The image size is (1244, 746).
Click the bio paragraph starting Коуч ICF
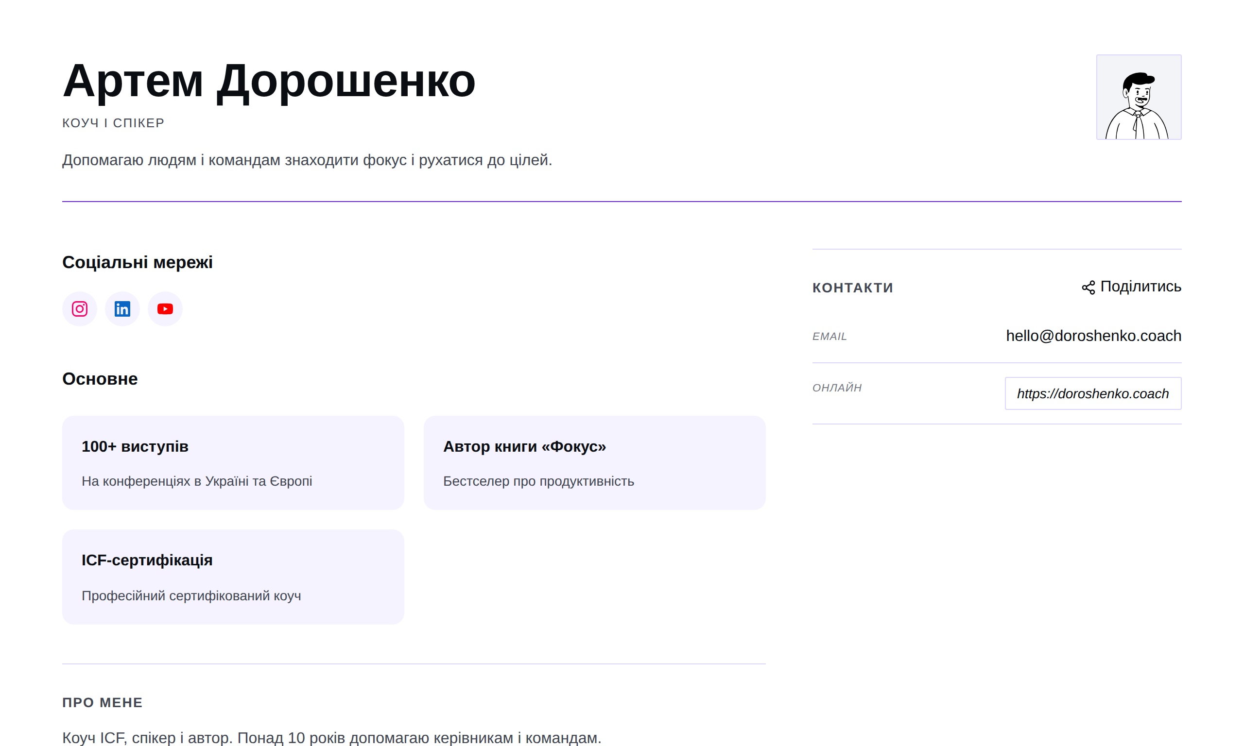point(332,738)
